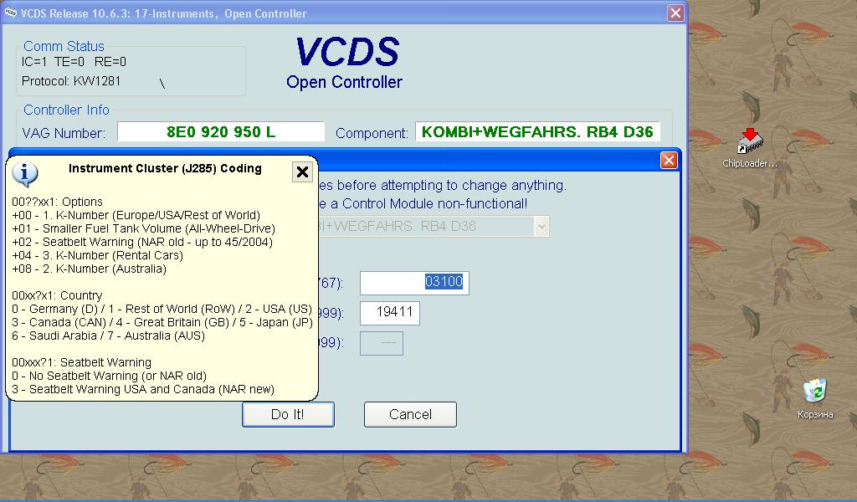Open the Recycle Bin desktop icon
Screen dimensions: 857x502
[x=815, y=399]
